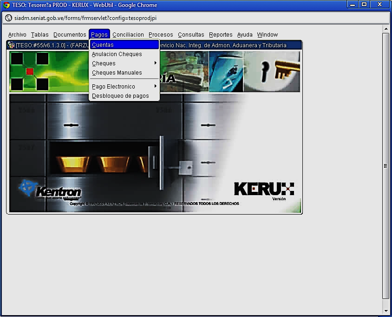
Task: Click the blue door handle banner image
Action: (226, 71)
